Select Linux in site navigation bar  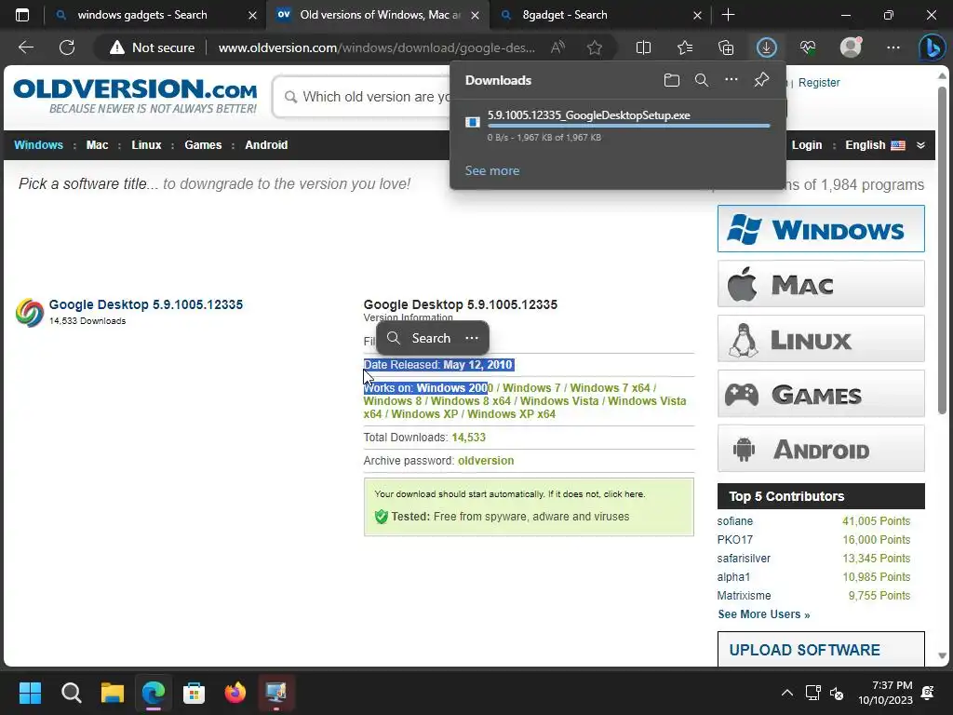click(x=146, y=145)
